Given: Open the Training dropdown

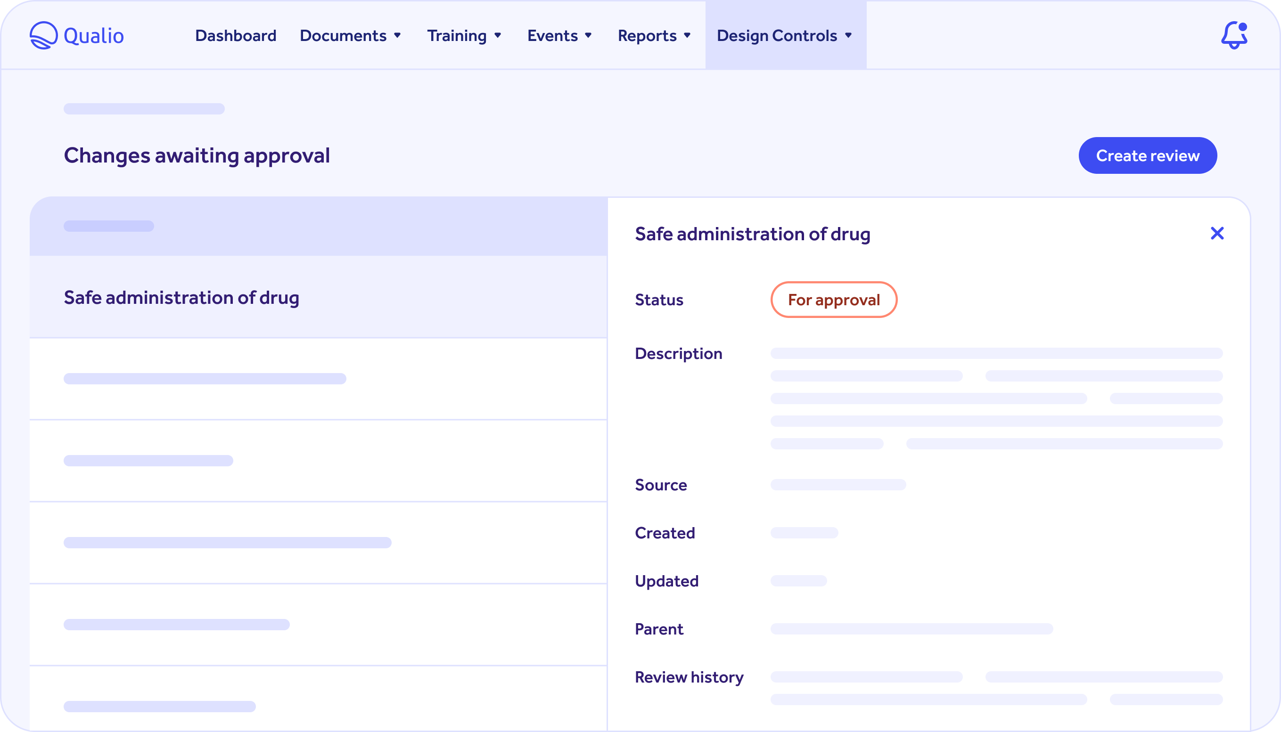Looking at the screenshot, I should (x=464, y=35).
